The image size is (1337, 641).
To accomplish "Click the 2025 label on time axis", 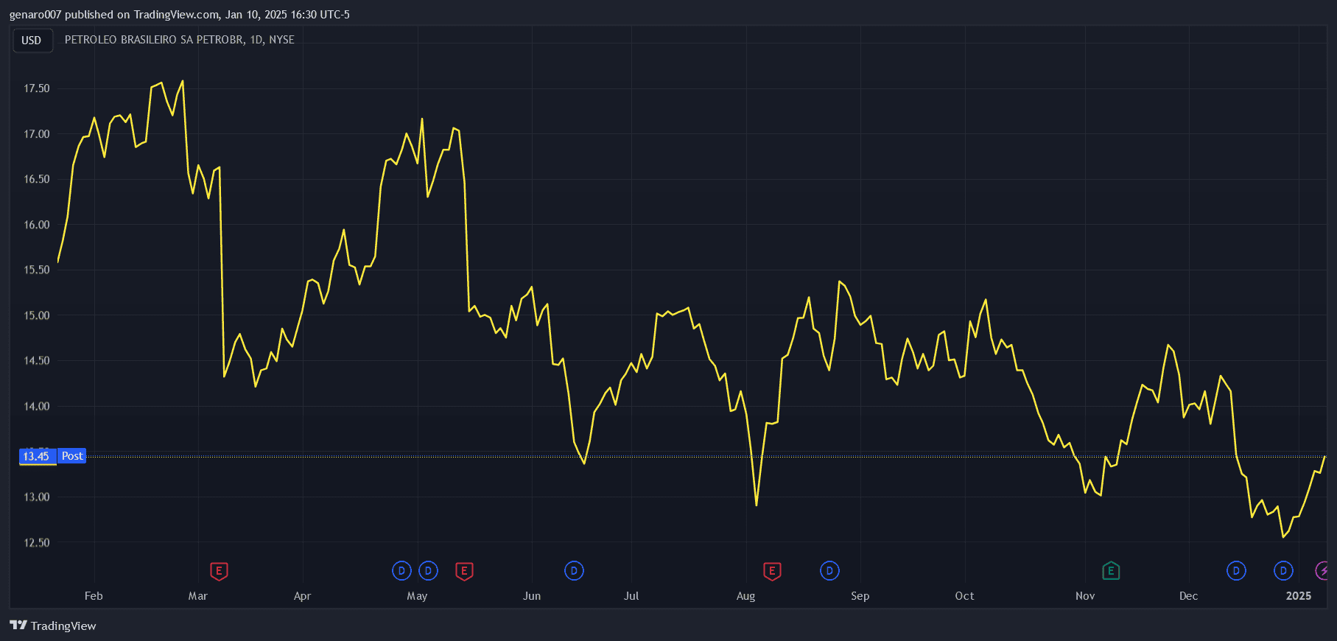I will (x=1298, y=596).
